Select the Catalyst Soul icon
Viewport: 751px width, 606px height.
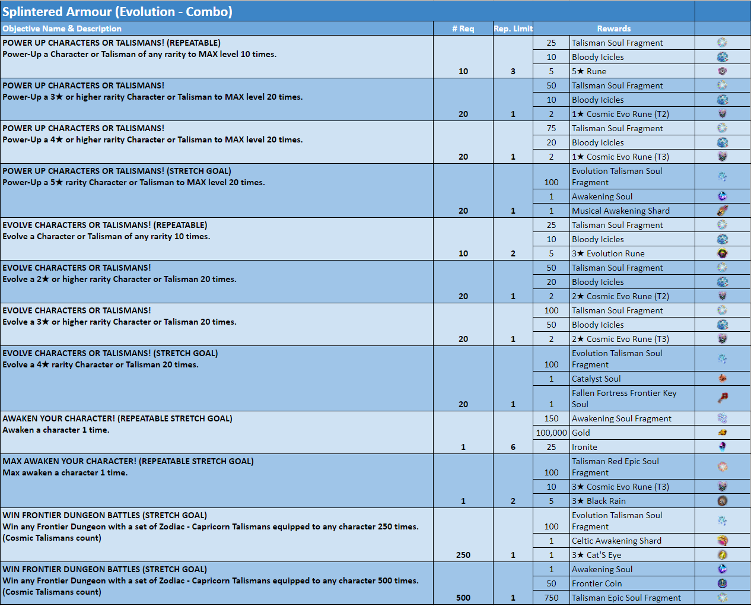(x=722, y=379)
